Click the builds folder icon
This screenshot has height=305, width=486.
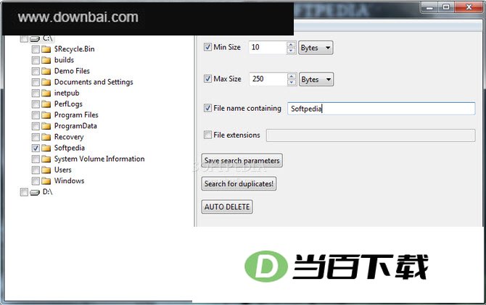(x=46, y=60)
